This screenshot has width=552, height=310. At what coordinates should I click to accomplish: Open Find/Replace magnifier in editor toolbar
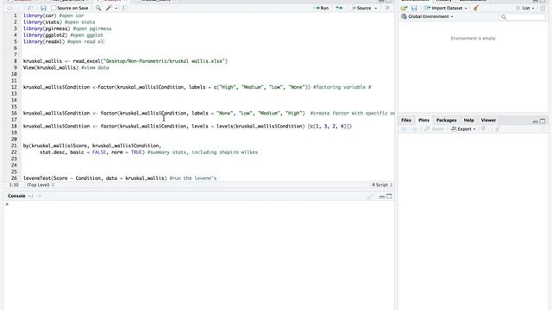coord(98,8)
